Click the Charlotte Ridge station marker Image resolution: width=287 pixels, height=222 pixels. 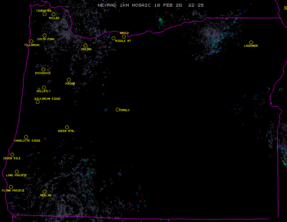(x=26, y=137)
